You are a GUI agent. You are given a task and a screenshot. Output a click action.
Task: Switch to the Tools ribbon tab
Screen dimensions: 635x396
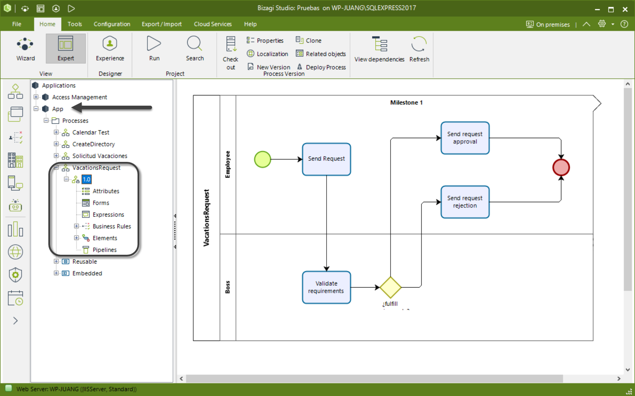75,24
